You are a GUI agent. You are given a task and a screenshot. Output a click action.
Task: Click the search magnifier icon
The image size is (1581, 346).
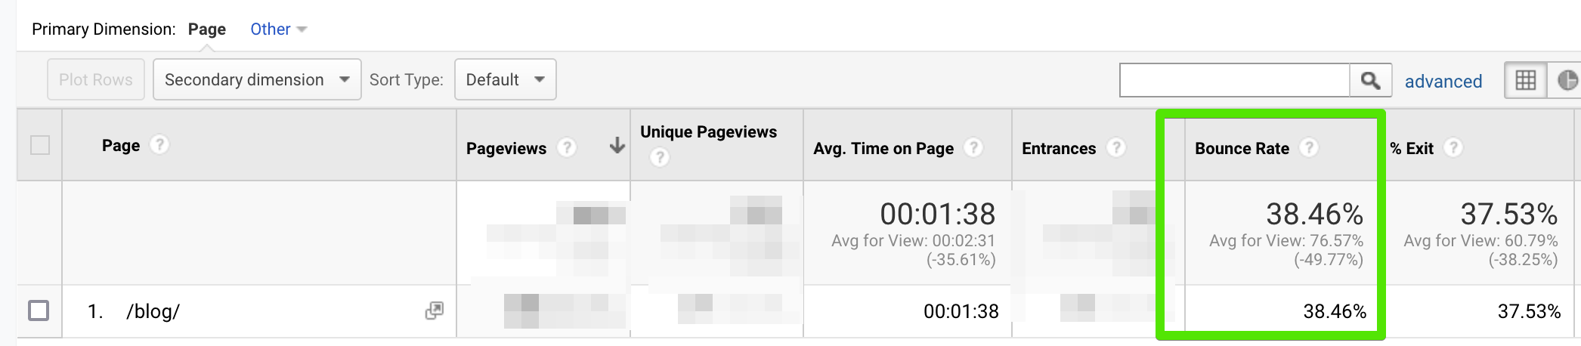[1370, 80]
